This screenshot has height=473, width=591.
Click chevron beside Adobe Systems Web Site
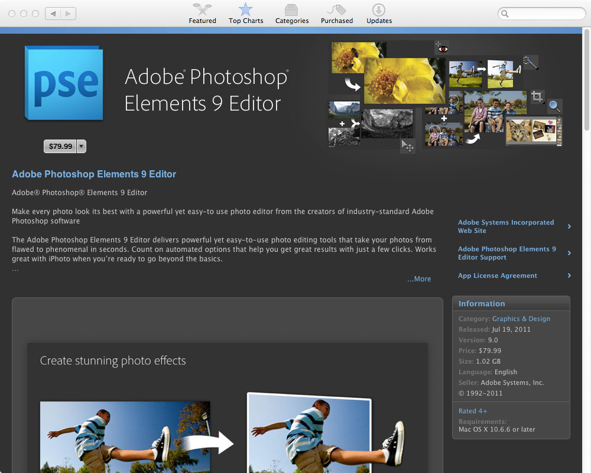coord(569,226)
